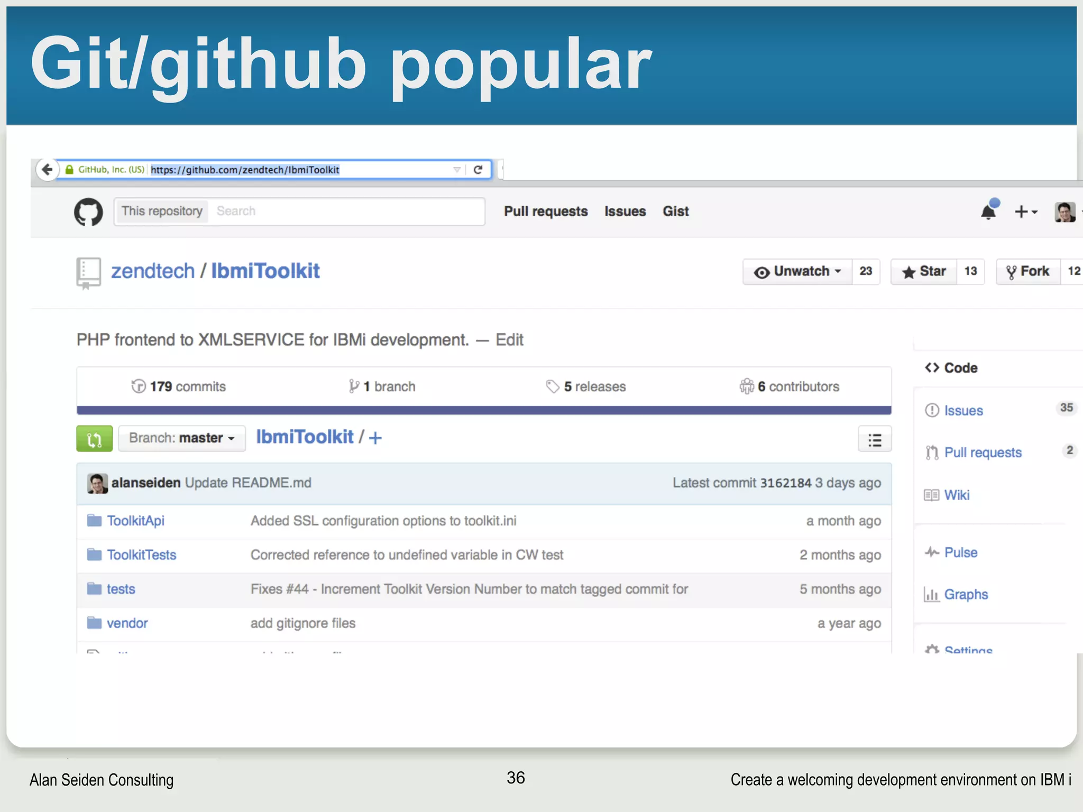
Task: Edit the repository description
Action: pyautogui.click(x=509, y=340)
